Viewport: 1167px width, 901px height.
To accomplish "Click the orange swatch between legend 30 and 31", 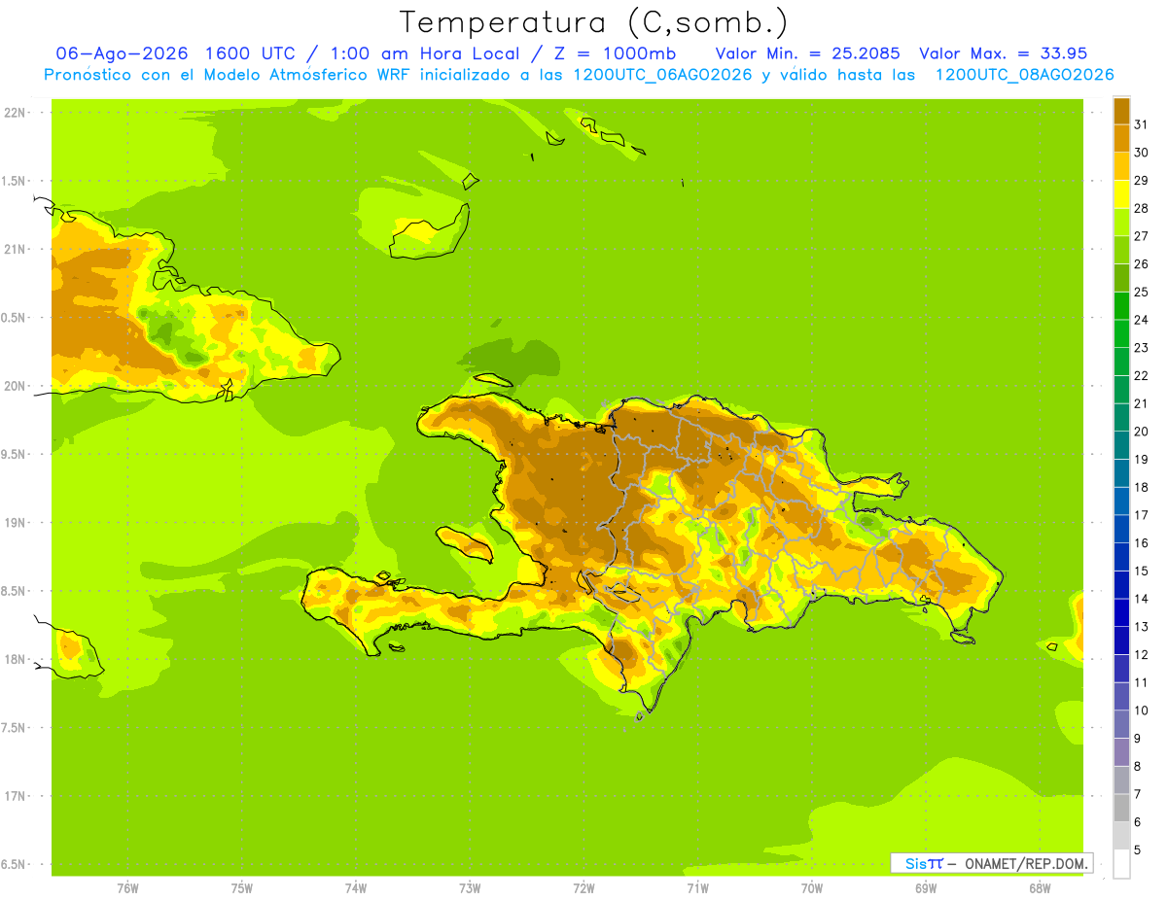I will coord(1121,138).
